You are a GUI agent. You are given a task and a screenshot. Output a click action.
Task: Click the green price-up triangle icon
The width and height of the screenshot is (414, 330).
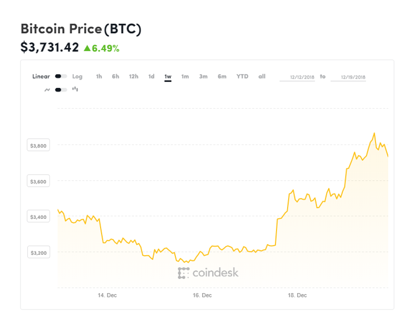[x=87, y=48]
